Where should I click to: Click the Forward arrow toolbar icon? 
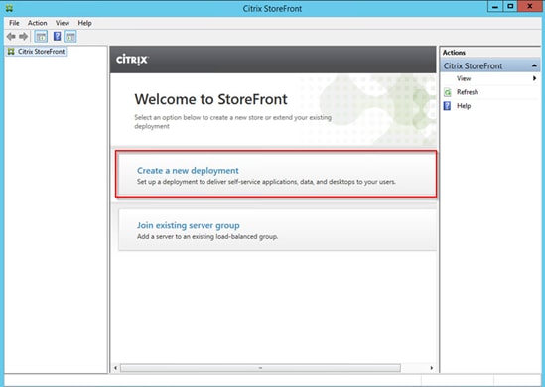click(23, 36)
